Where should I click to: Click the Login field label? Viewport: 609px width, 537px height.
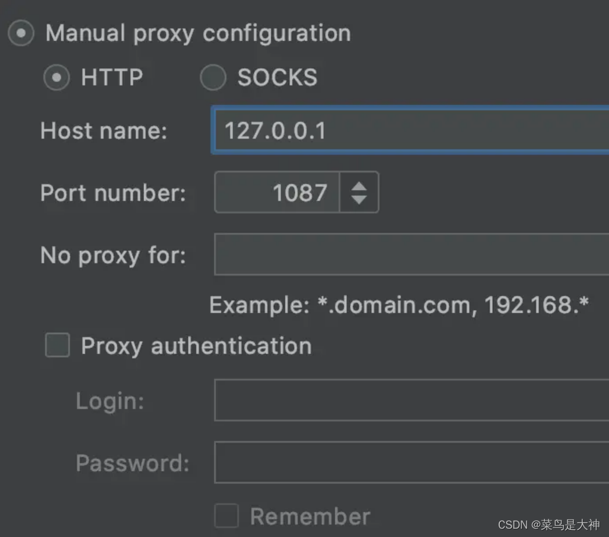pos(109,401)
